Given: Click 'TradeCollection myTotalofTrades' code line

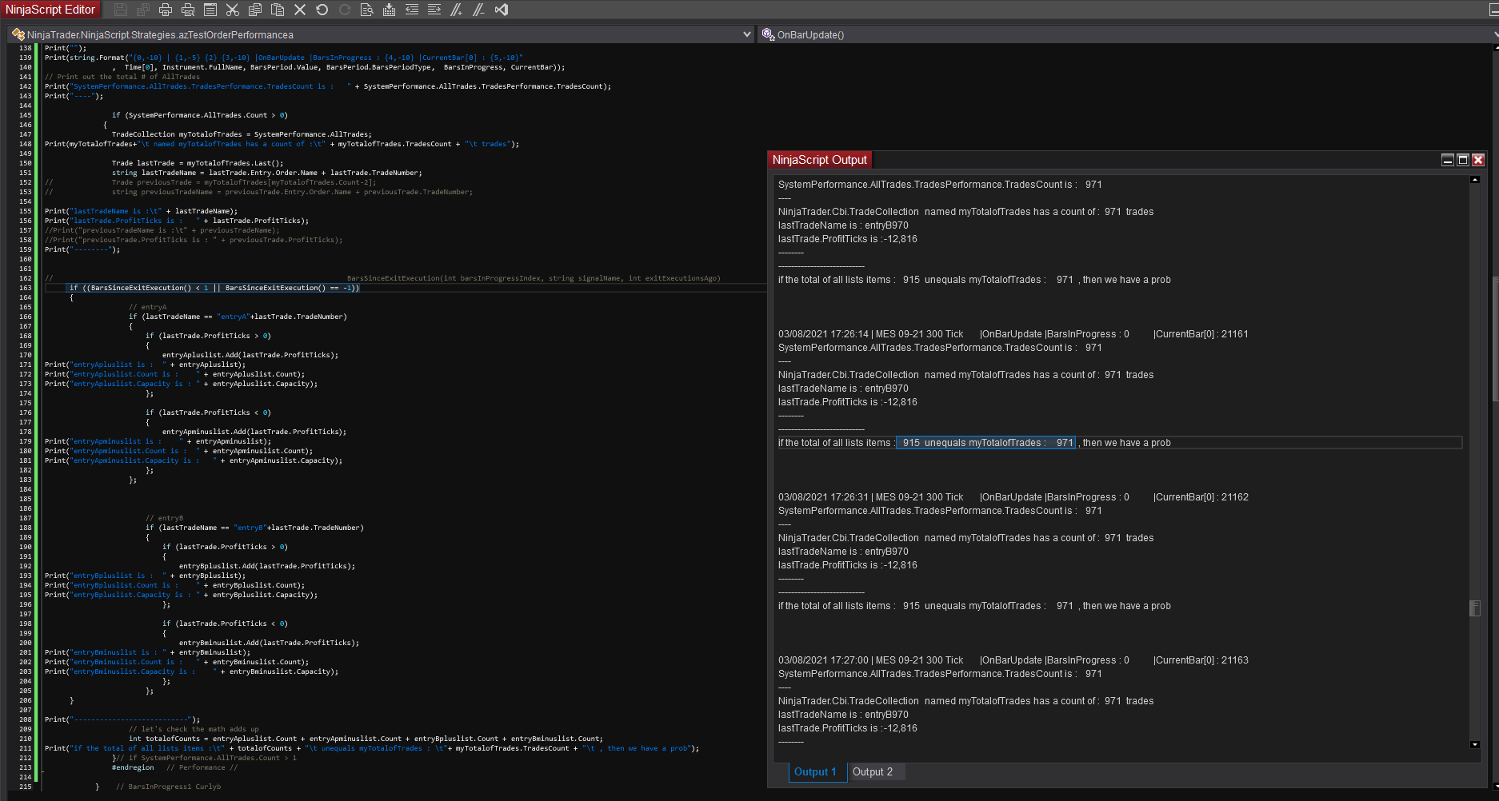Looking at the screenshot, I should [x=242, y=134].
